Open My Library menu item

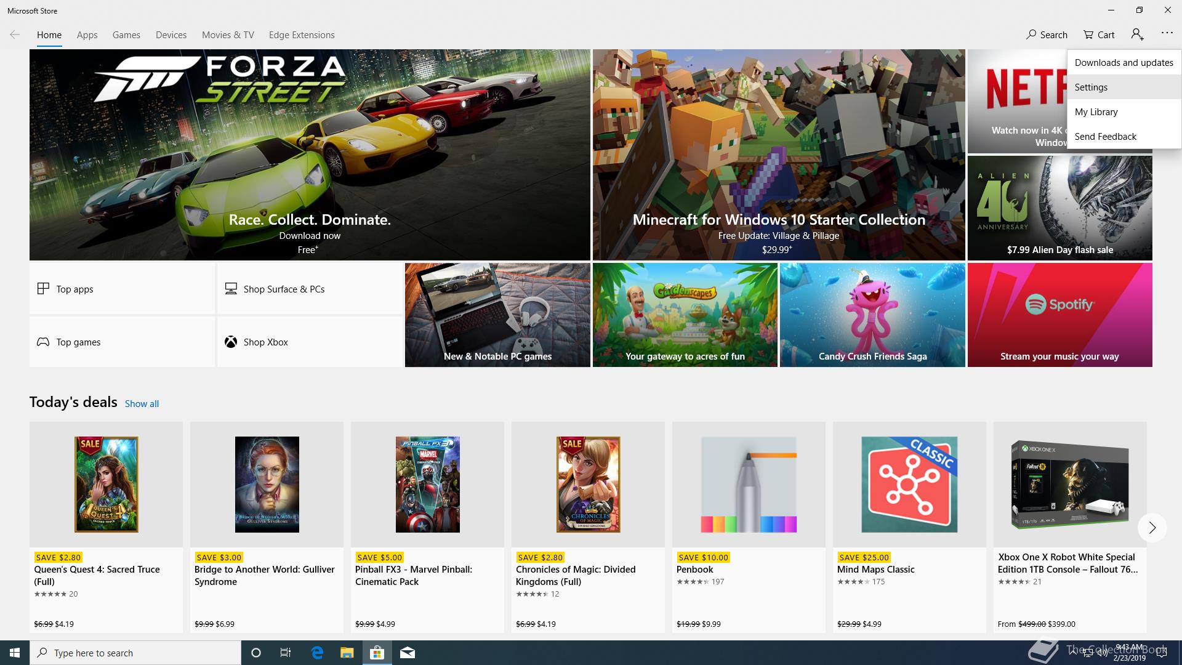point(1096,112)
